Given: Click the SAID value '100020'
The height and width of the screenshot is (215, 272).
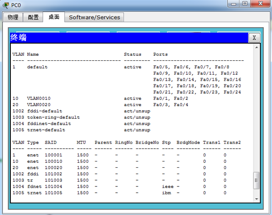Looking at the screenshot, I should [53, 168].
